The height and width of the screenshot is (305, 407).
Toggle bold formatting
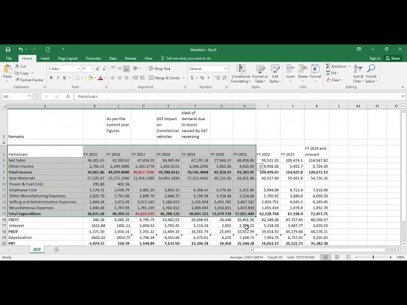pyautogui.click(x=51, y=78)
